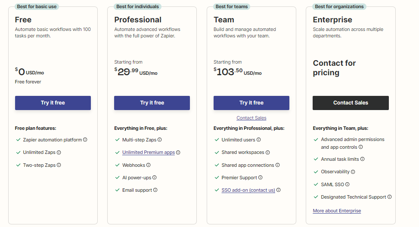Click Try it free under Free plan
This screenshot has width=419, height=227.
[x=53, y=103]
